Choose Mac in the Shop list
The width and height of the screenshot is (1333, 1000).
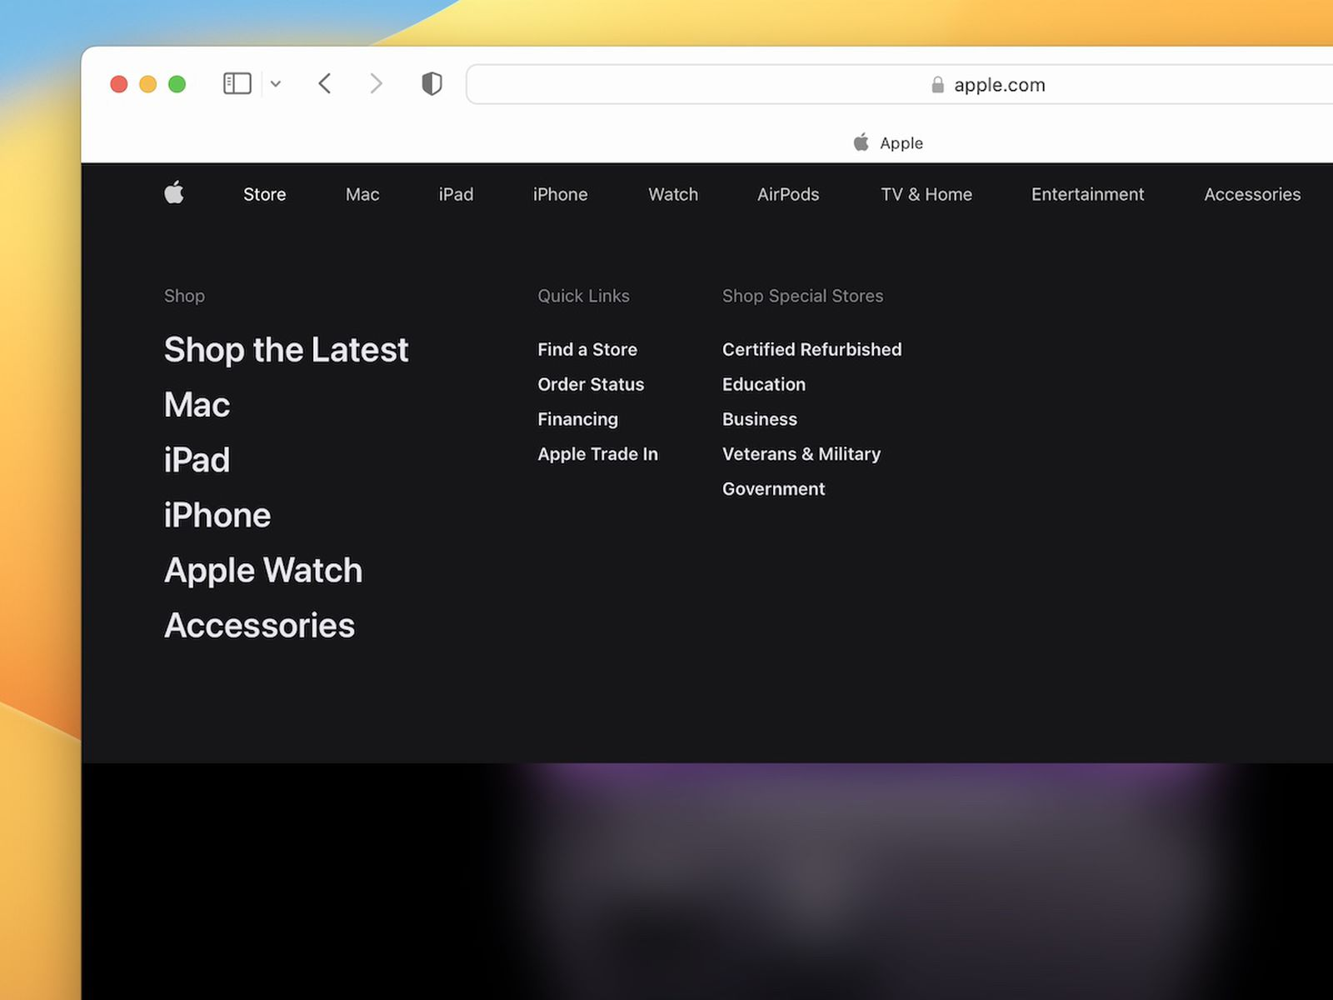pyautogui.click(x=197, y=405)
